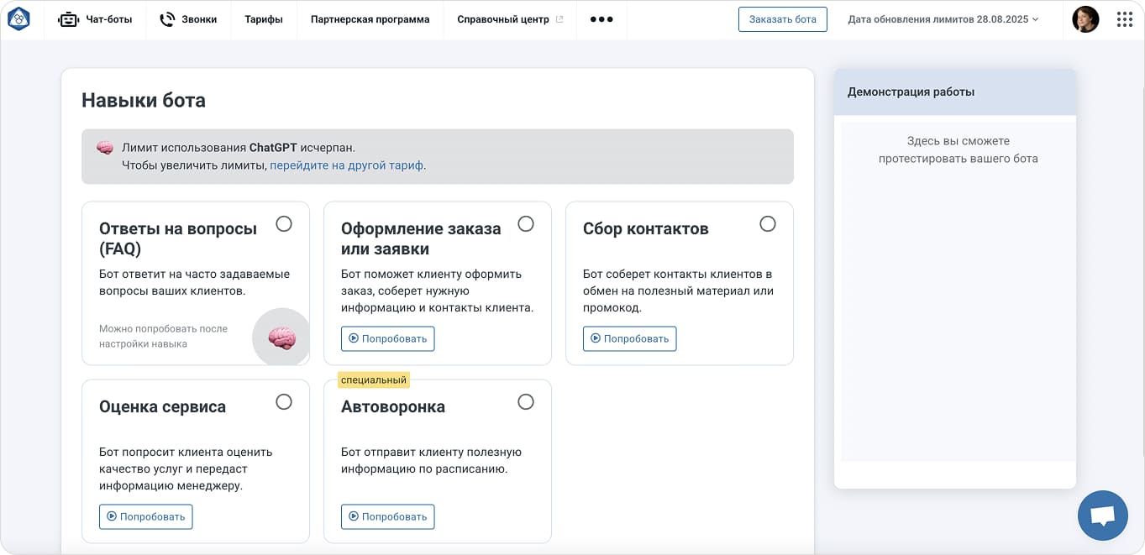1145x555 pixels.
Task: Click the brain emoji in the limit banner
Action: coord(104,147)
